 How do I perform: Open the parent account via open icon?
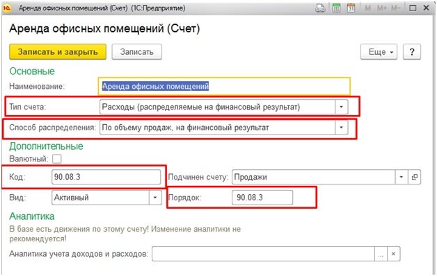(415, 177)
